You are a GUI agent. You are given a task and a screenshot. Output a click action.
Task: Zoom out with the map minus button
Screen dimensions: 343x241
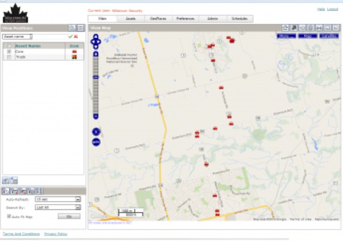[96, 116]
